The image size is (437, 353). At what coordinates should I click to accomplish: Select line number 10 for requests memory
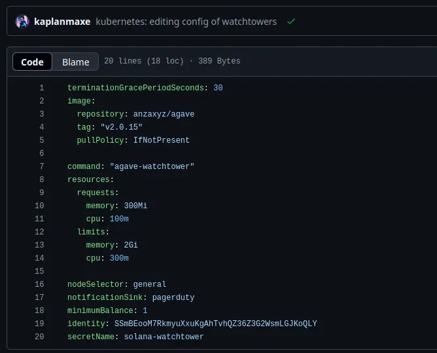point(39,206)
